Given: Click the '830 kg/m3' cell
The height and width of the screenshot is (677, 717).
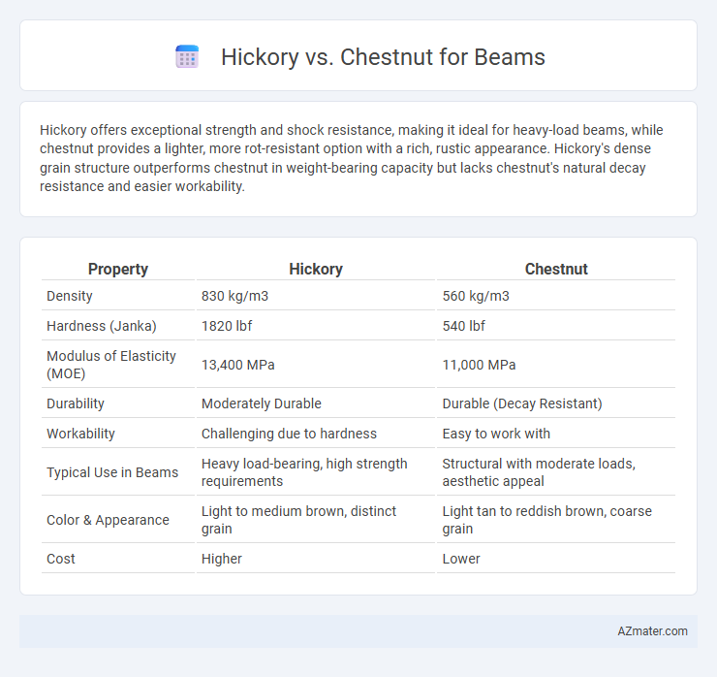Looking at the screenshot, I should pos(234,296).
